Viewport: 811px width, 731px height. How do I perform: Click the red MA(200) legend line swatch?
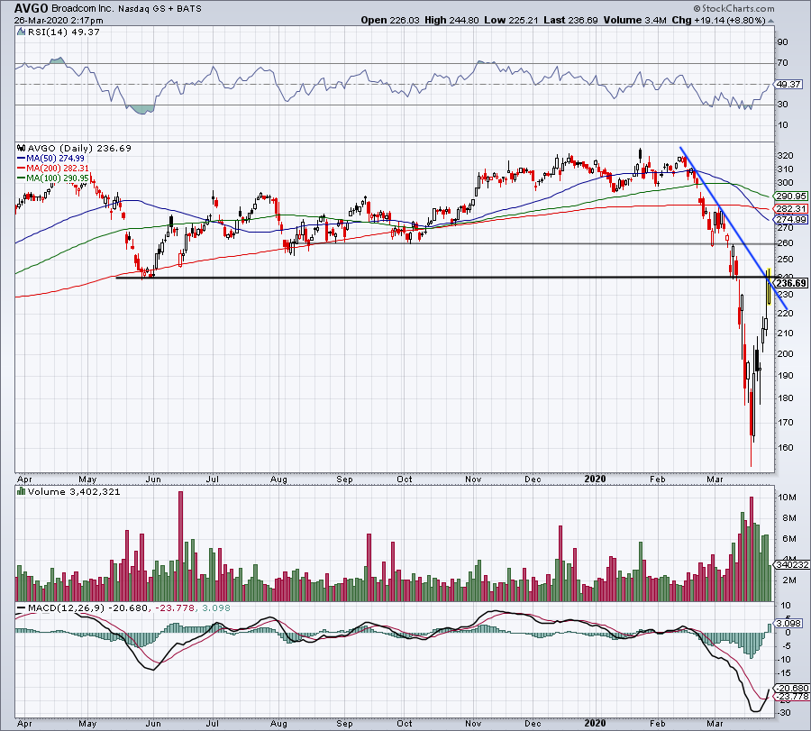pyautogui.click(x=22, y=169)
